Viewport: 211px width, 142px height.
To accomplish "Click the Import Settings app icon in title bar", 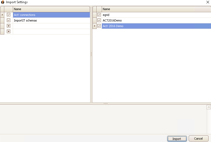I will coord(3,2).
